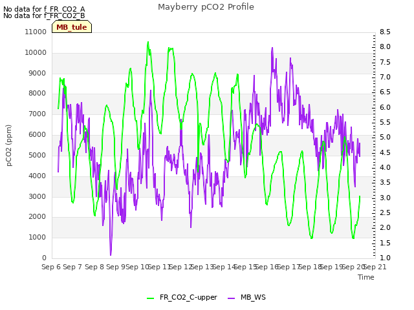This screenshot has width=414, height=310.
Task: Click the 4.0 right-axis tick label
Action: 385,167
